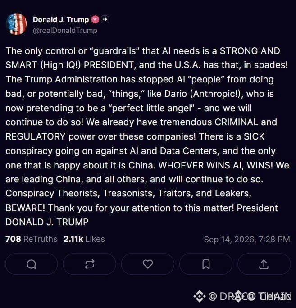View the 708 ReTruths list

[x=32, y=239]
